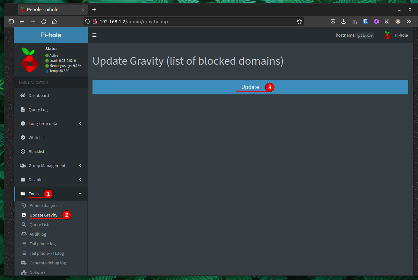Open the Pi-hole diagnosis entry

point(46,205)
